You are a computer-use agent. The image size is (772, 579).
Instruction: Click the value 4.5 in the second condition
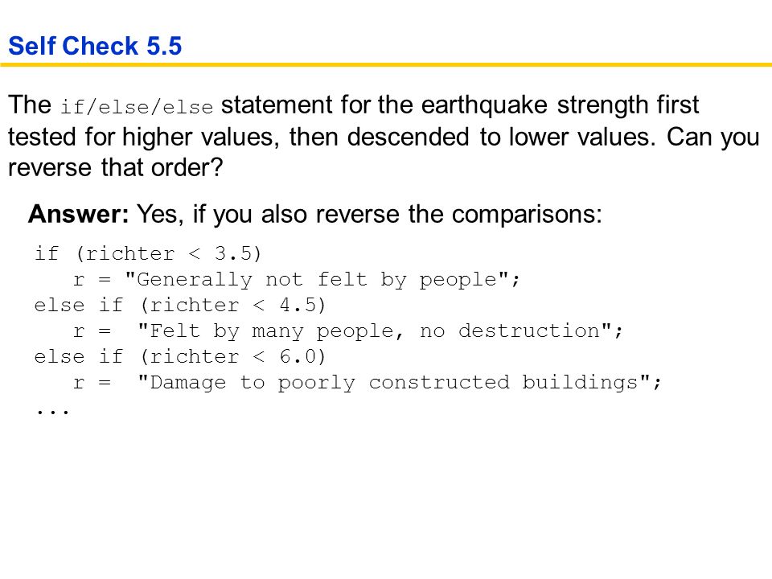click(x=298, y=306)
